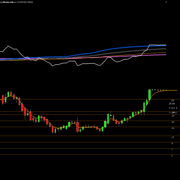Select the 5 price axis label
Image resolution: width=180 pixels, height=180 pixels.
(172, 156)
